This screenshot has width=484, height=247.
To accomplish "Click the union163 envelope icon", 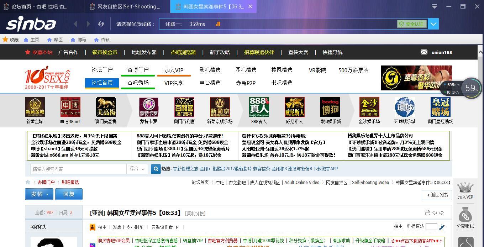I will click(424, 52).
